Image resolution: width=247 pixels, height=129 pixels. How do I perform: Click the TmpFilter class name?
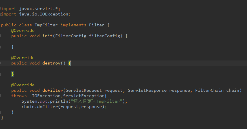tap(46, 25)
